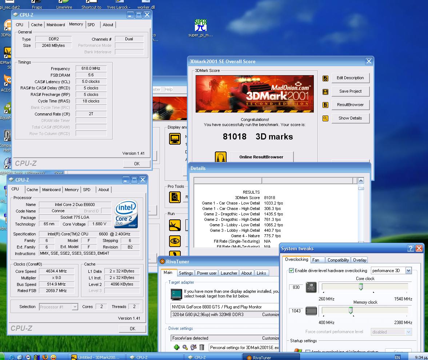The width and height of the screenshot is (428, 360).
Task: Click the Customize link next to ForceWare detected
Action: 271,338
